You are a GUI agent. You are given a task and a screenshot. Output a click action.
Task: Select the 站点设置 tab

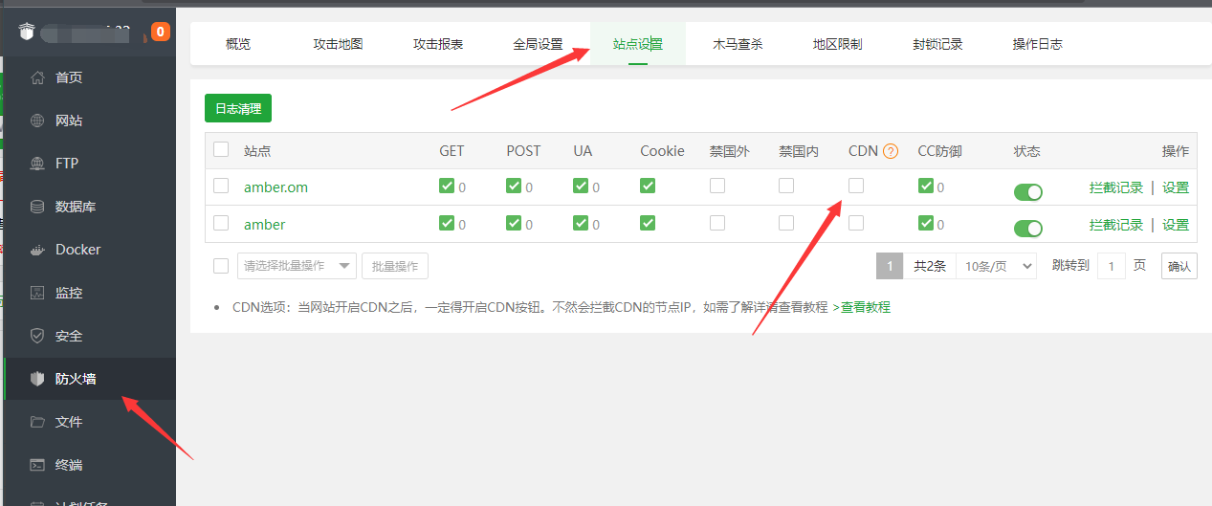[x=638, y=44]
